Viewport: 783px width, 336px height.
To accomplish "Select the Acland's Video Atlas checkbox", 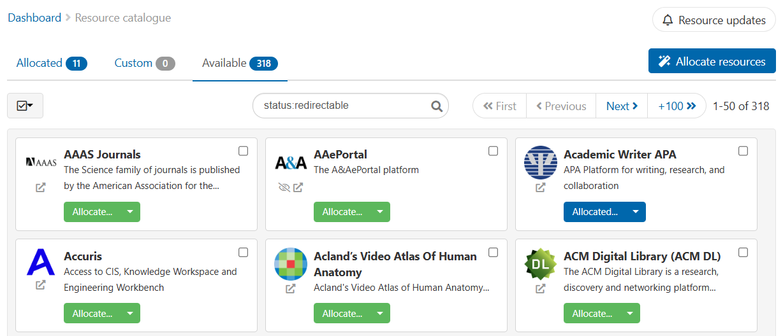I will tap(493, 252).
